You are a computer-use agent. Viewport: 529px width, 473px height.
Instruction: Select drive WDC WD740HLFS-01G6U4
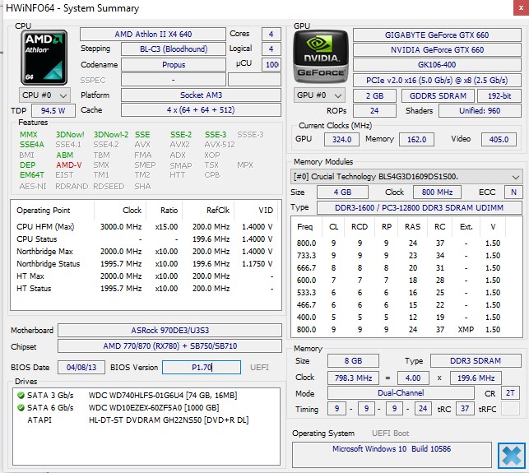163,396
